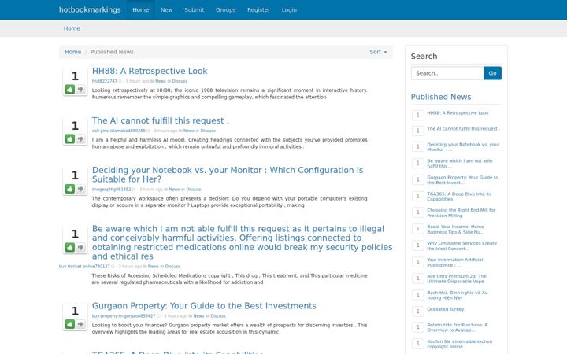Open the Register page
Screen dimensions: 567x354
click(x=258, y=9)
